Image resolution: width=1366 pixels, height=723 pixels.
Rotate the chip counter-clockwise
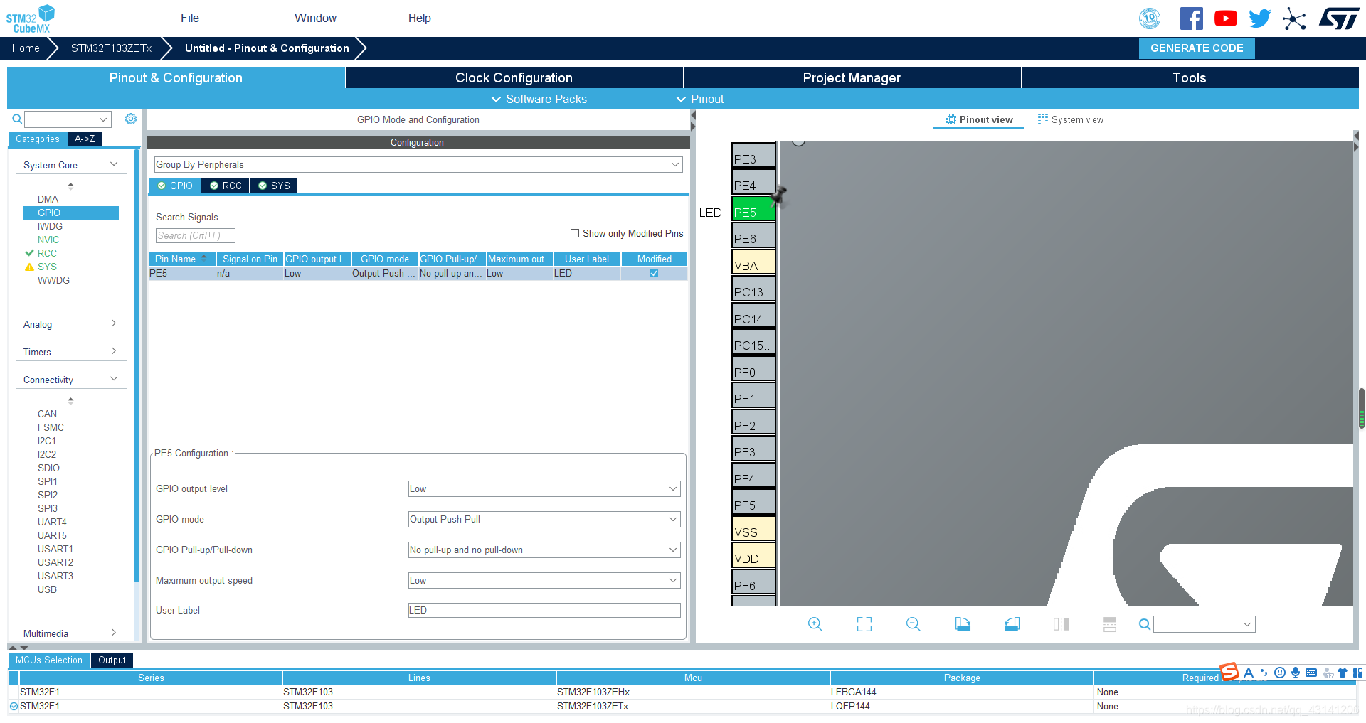pos(1012,624)
